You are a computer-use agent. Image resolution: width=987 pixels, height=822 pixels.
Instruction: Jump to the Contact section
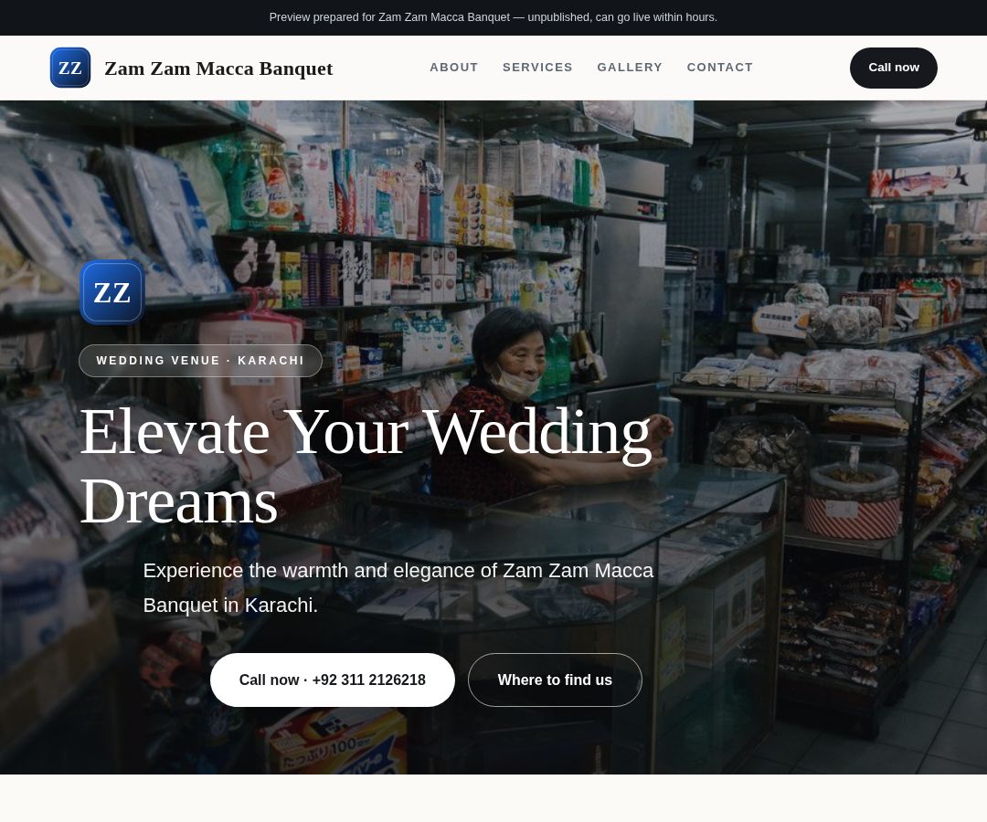719,68
